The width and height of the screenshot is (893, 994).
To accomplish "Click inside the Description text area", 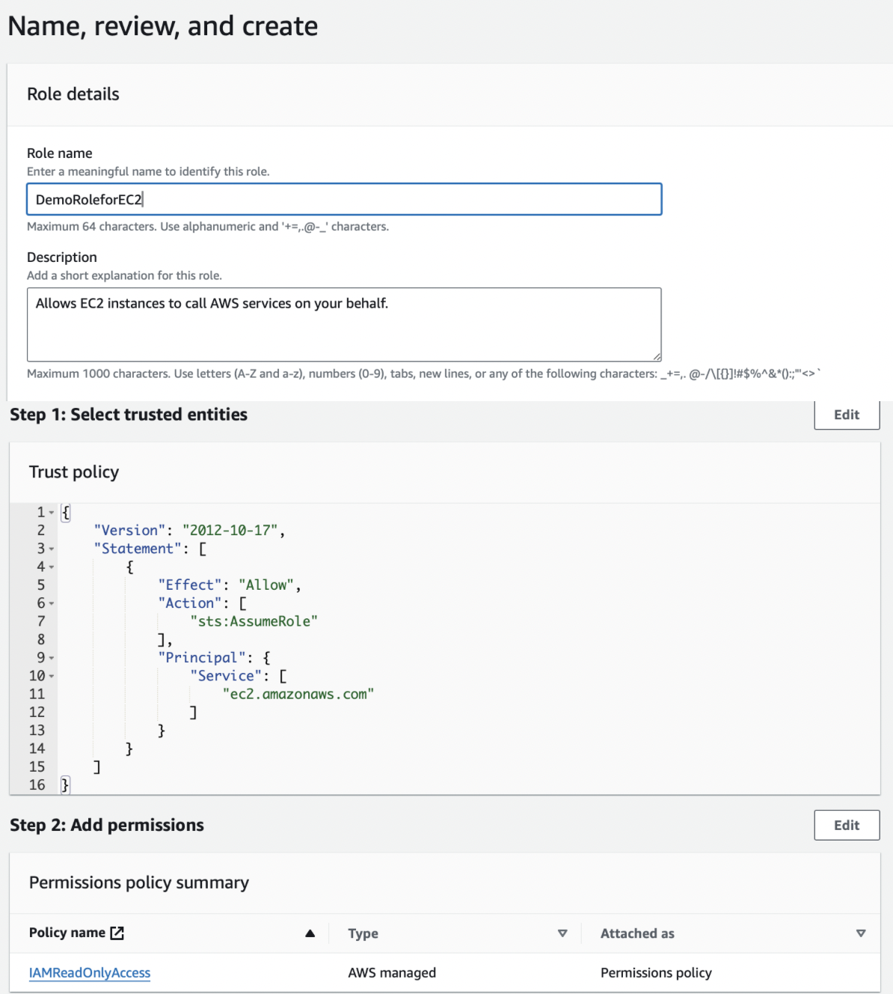I will click(344, 325).
